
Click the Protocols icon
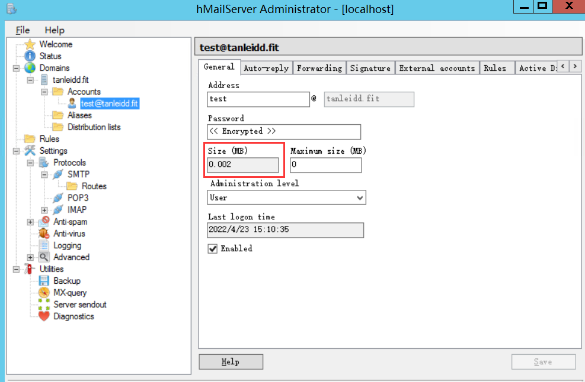tap(44, 163)
